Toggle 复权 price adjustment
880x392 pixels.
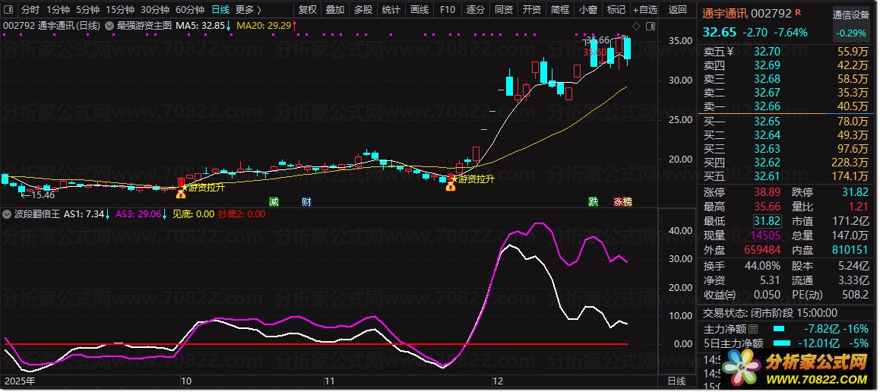point(308,10)
